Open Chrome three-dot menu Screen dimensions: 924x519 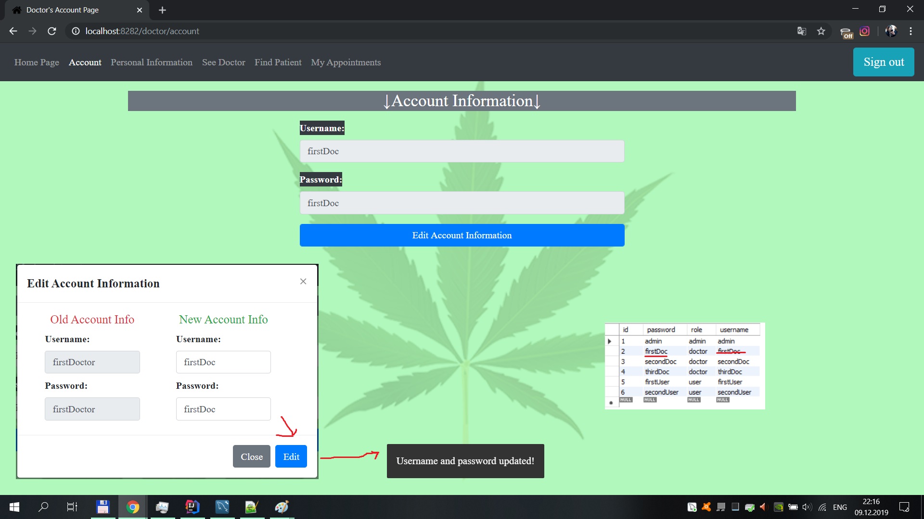pos(911,31)
